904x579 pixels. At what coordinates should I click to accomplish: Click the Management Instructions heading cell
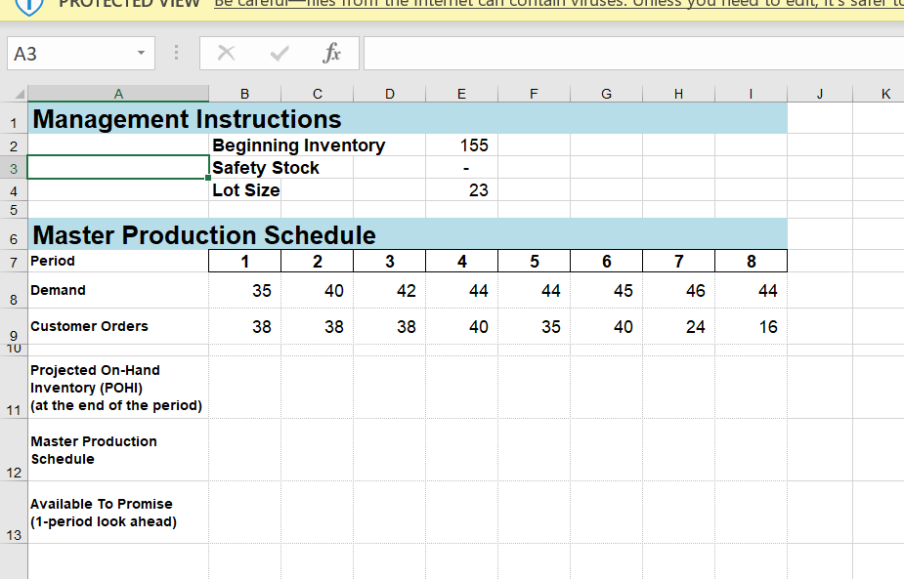pyautogui.click(x=118, y=119)
